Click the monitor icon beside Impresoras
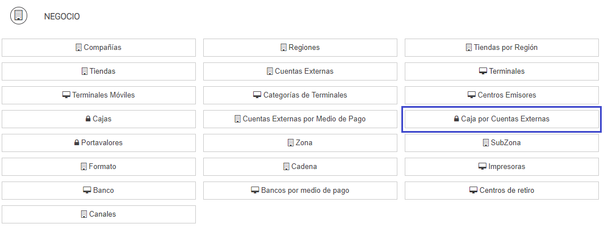 tap(483, 167)
